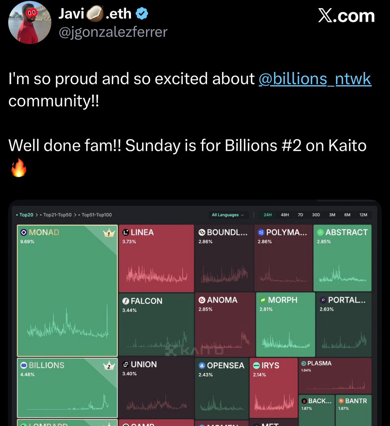Click the Falcon logo icon
390x426 pixels.
(126, 301)
